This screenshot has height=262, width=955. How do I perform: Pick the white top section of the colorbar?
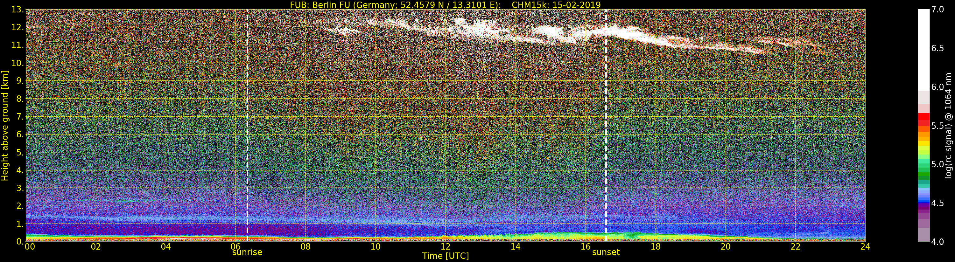[923, 50]
